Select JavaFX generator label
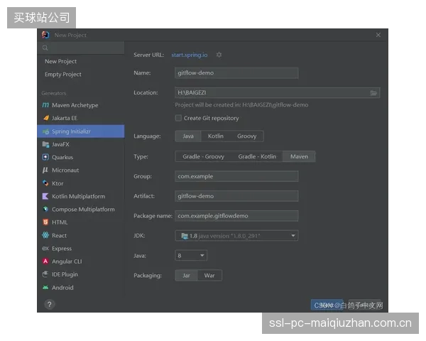Screen dimensions: 426x341 pyautogui.click(x=60, y=144)
